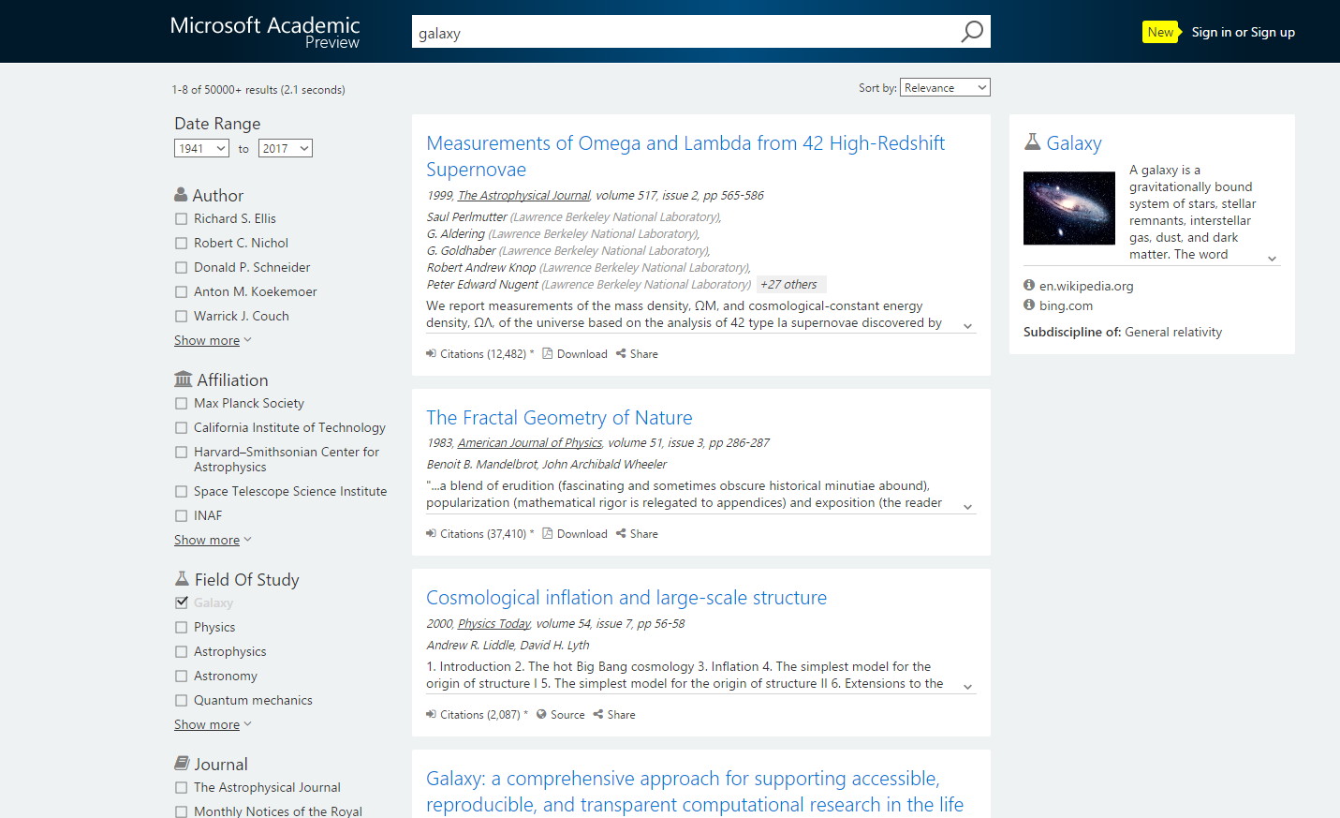The image size is (1340, 818).
Task: Tick the Donald P. Schneider checkbox
Action: (182, 268)
